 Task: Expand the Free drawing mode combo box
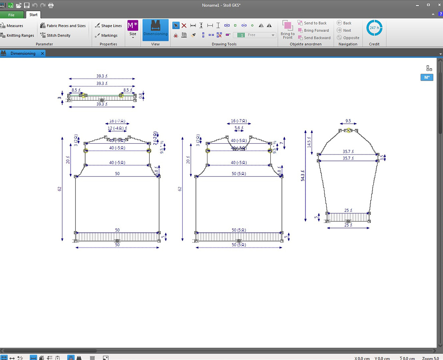pyautogui.click(x=273, y=35)
